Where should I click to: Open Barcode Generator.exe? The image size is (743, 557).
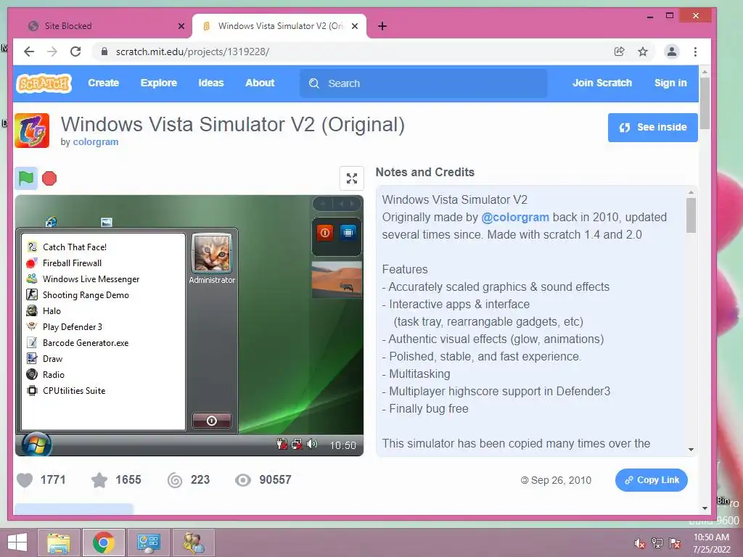point(86,343)
